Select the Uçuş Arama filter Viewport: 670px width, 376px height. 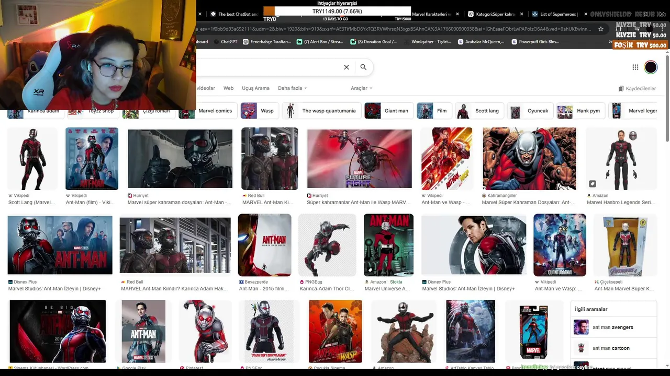255,88
